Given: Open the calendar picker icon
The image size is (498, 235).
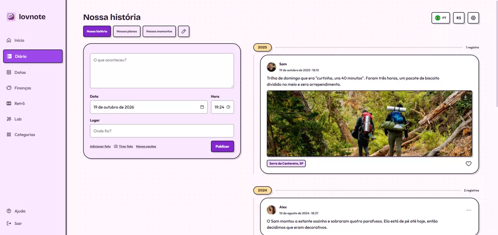Looking at the screenshot, I should click(202, 107).
